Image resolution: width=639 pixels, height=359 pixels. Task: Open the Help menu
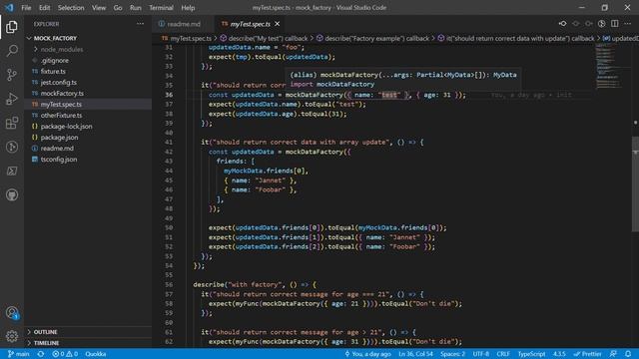188,8
